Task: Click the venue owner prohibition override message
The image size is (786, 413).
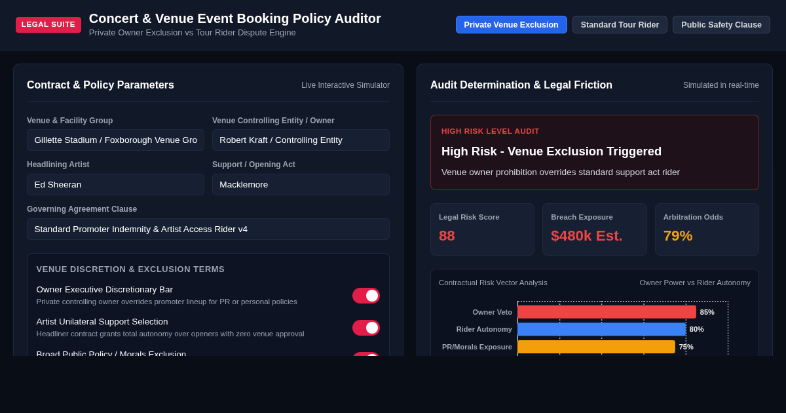Action: tap(561, 172)
